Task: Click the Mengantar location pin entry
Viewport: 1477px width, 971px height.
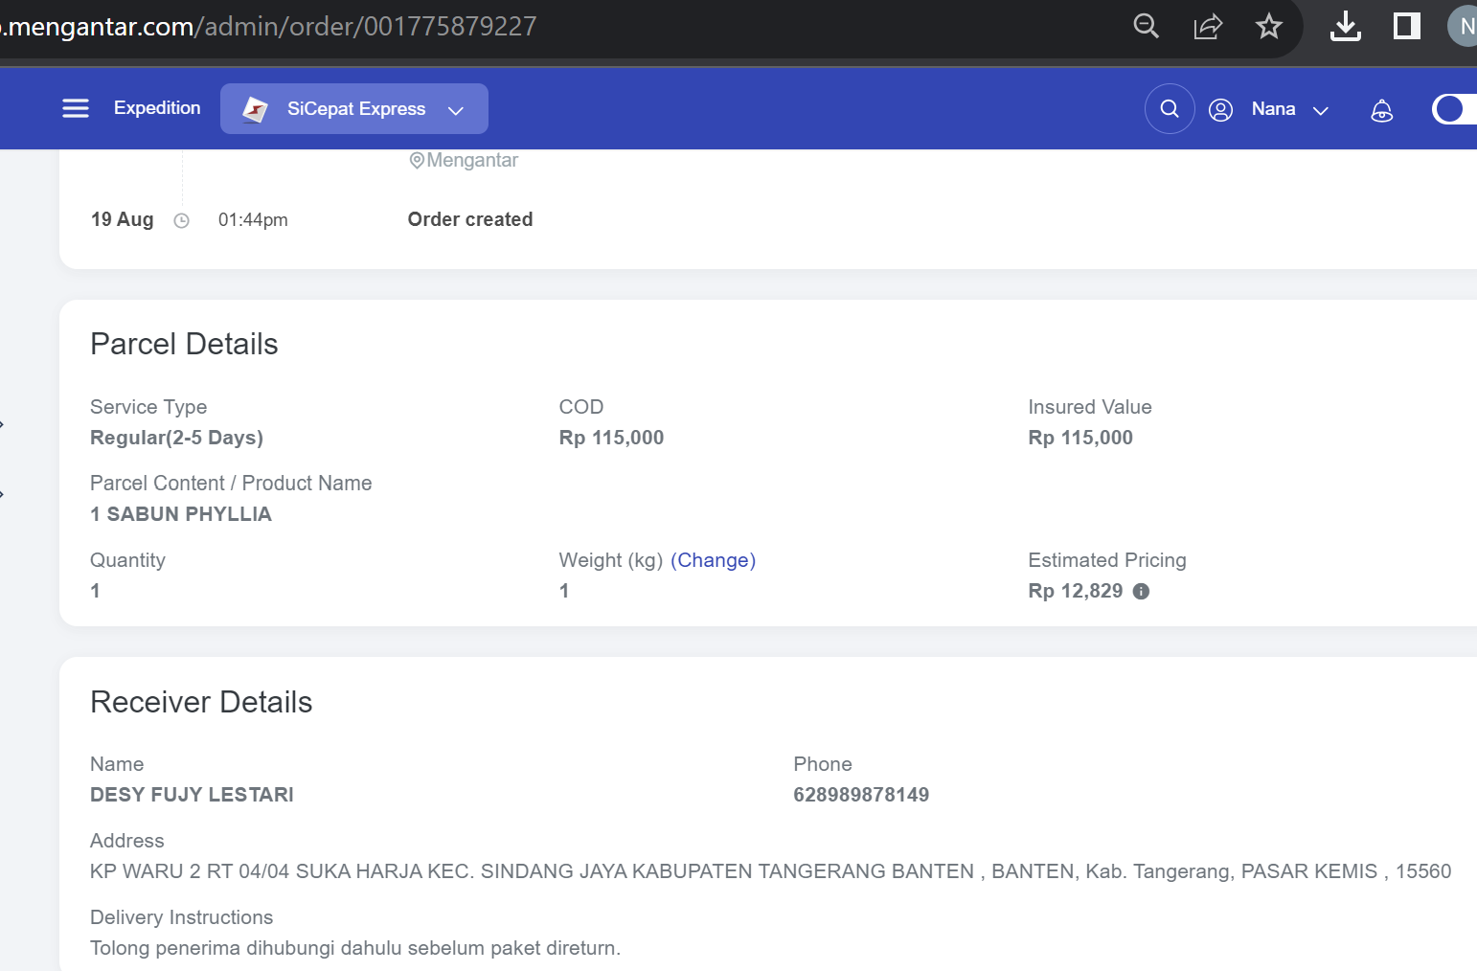Action: (x=464, y=160)
